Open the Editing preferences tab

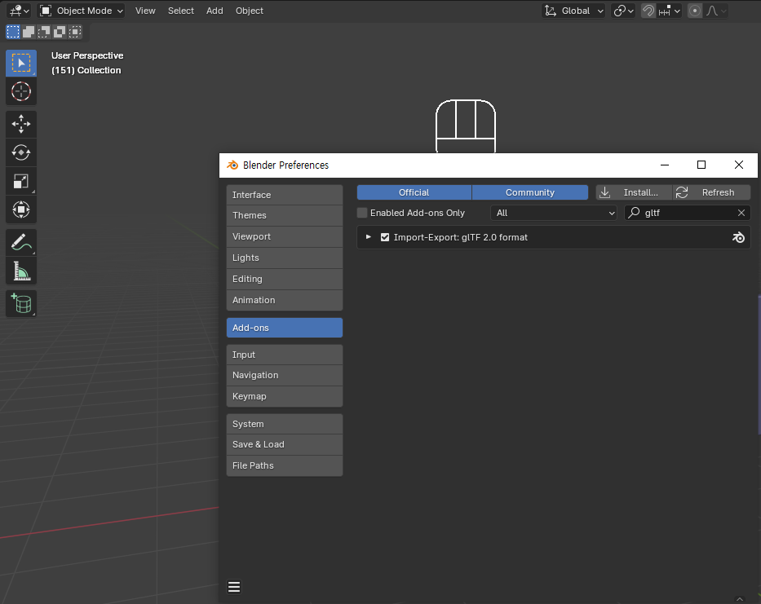pyautogui.click(x=285, y=279)
